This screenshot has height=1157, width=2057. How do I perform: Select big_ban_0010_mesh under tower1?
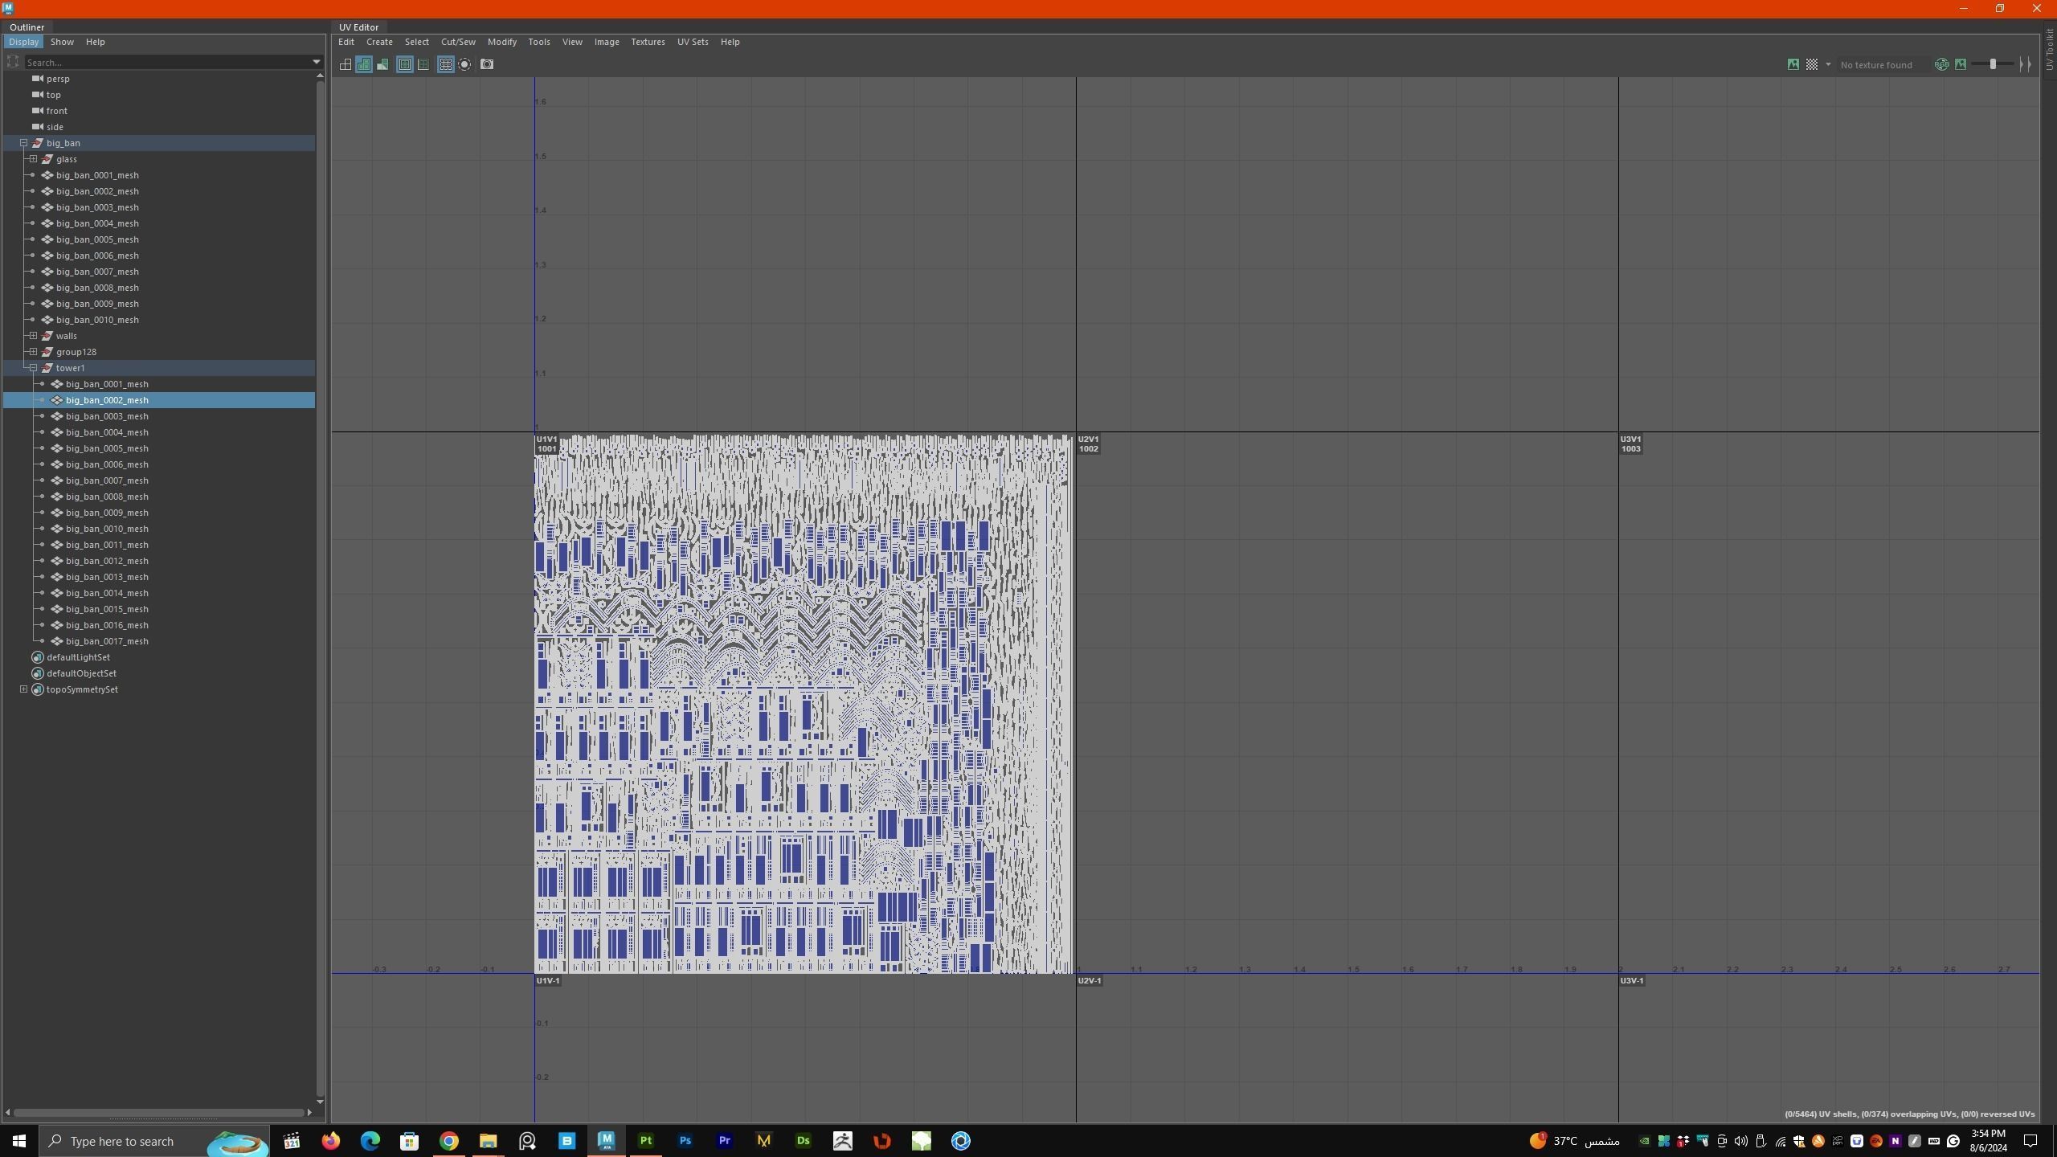pyautogui.click(x=107, y=529)
